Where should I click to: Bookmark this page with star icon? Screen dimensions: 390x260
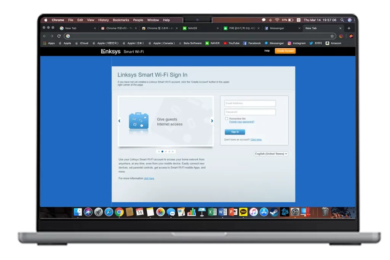click(332, 36)
